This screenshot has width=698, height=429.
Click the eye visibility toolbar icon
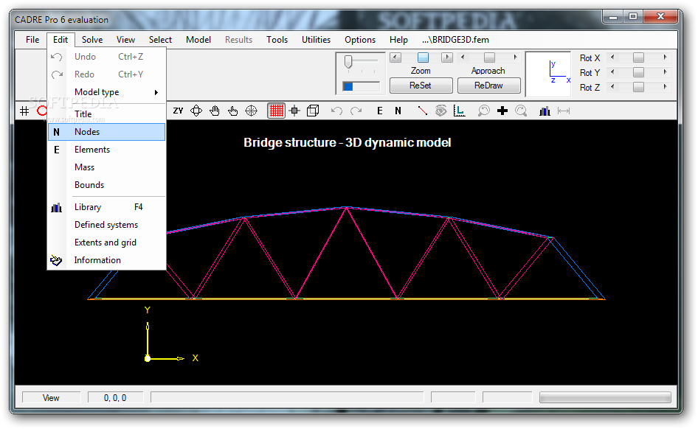coord(440,111)
